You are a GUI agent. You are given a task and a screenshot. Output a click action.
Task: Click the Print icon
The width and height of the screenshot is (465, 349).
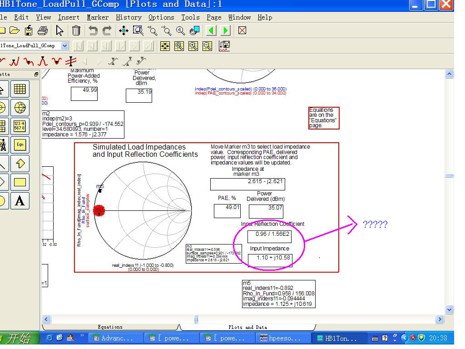43,30
